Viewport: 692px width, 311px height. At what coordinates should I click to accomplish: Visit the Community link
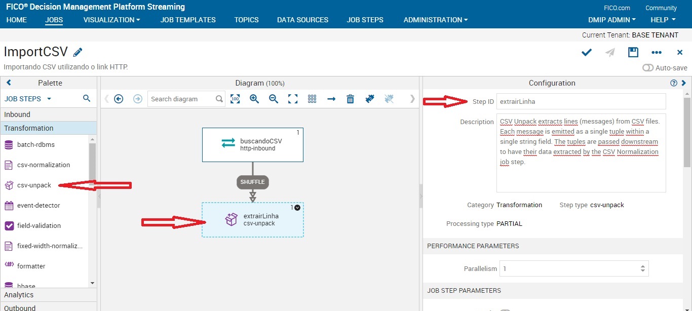point(661,8)
